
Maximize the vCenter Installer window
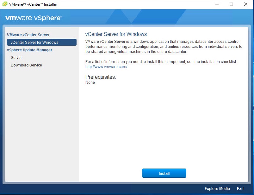(x=231, y=4)
